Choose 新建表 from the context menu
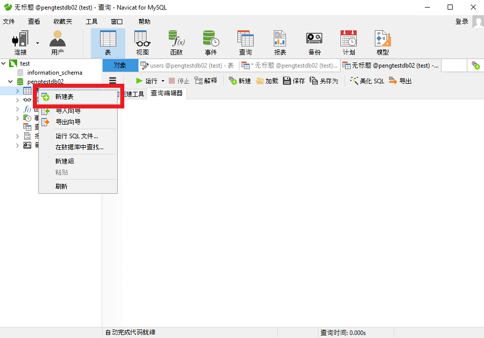This screenshot has height=338, width=484. pyautogui.click(x=78, y=97)
